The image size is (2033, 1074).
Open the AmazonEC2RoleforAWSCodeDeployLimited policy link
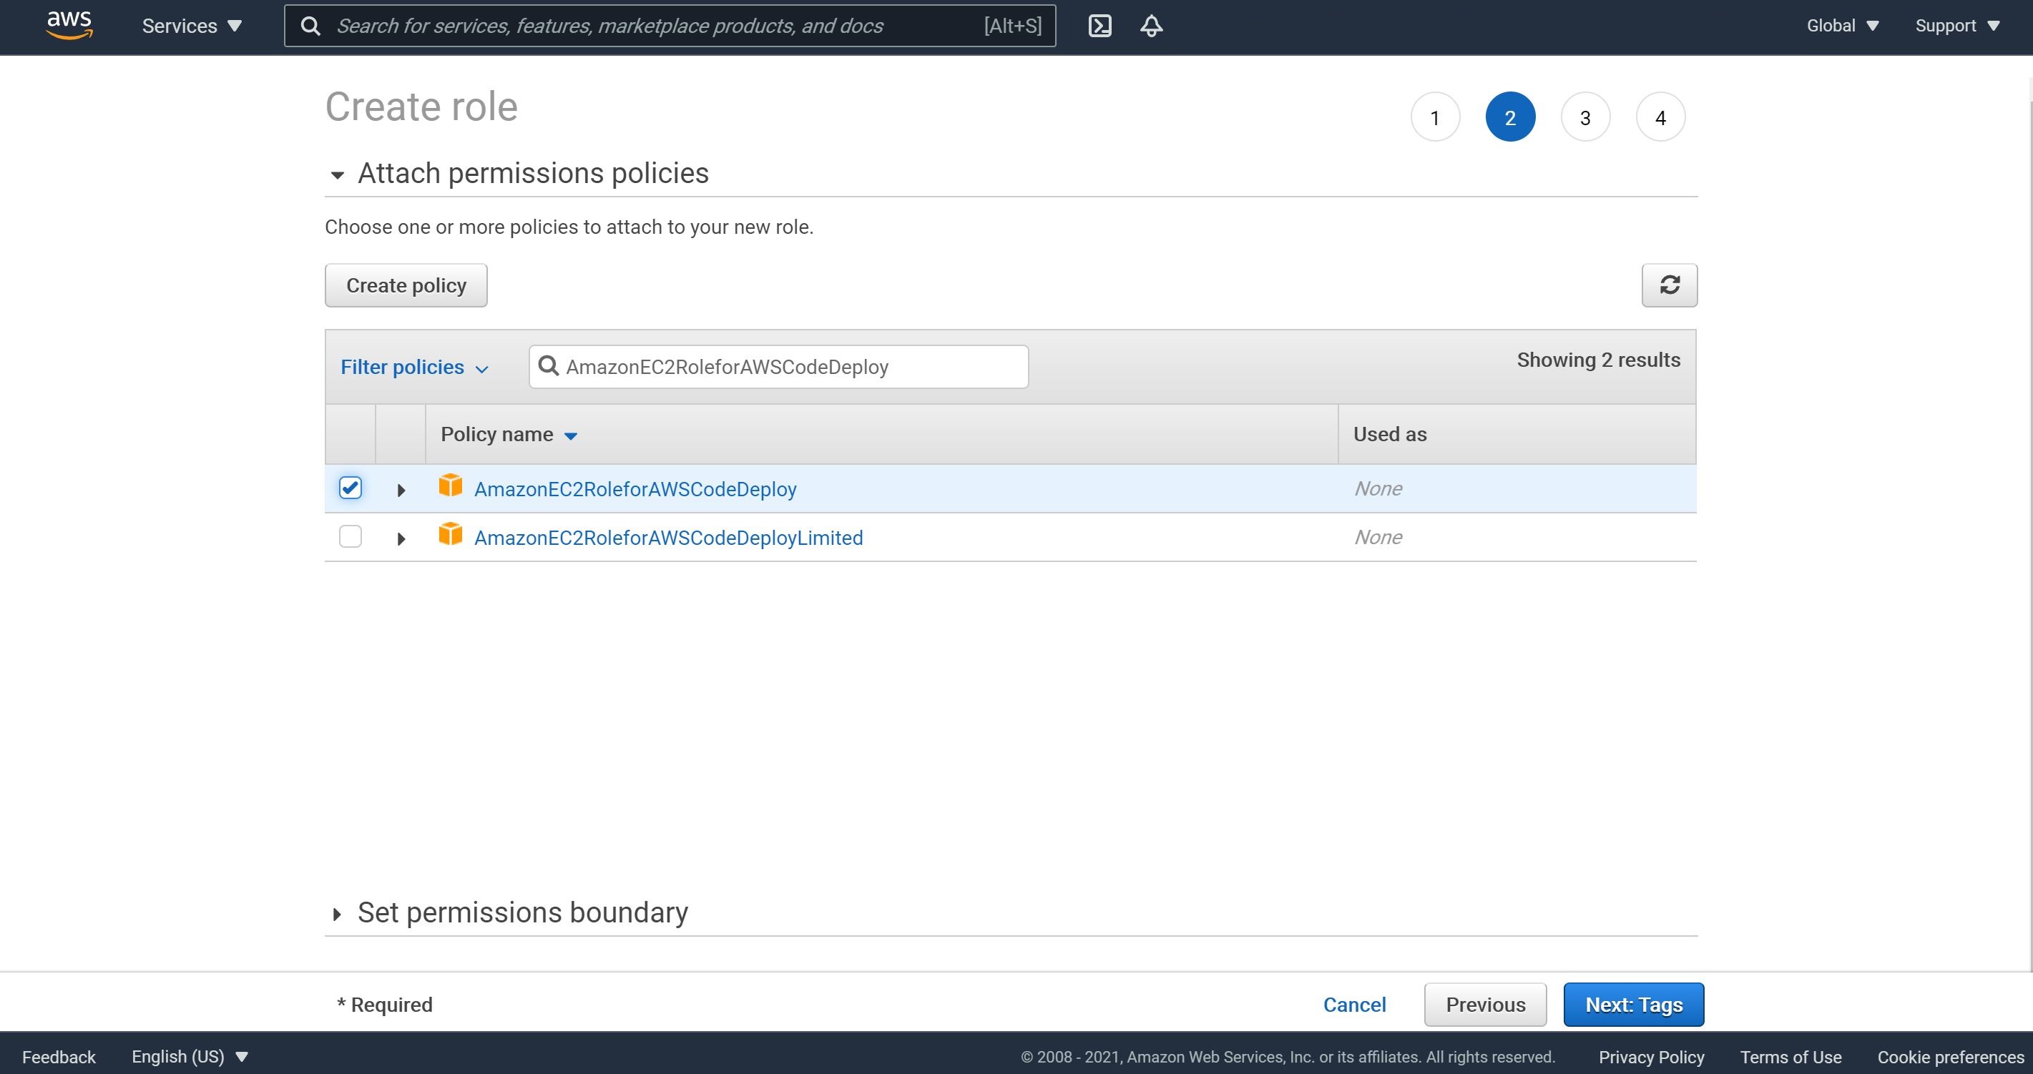click(668, 538)
